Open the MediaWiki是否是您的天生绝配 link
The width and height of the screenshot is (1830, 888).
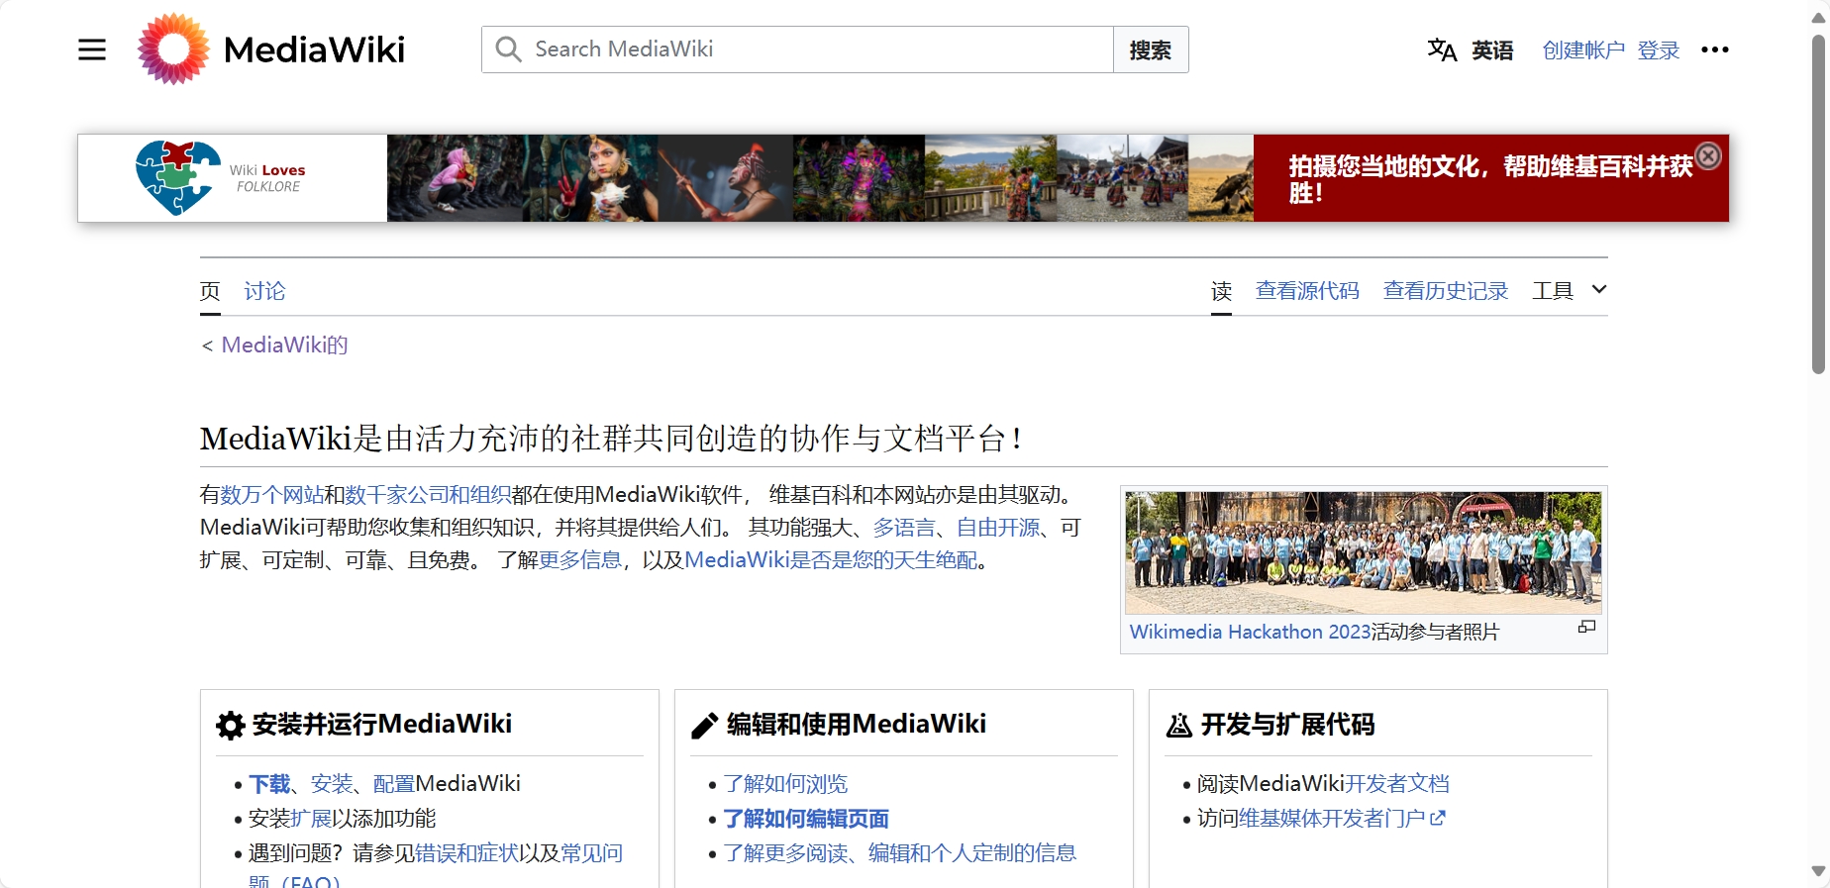831,560
